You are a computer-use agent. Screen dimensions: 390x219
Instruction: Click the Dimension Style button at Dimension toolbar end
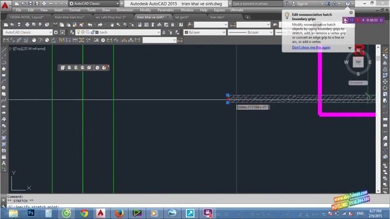click(180, 40)
